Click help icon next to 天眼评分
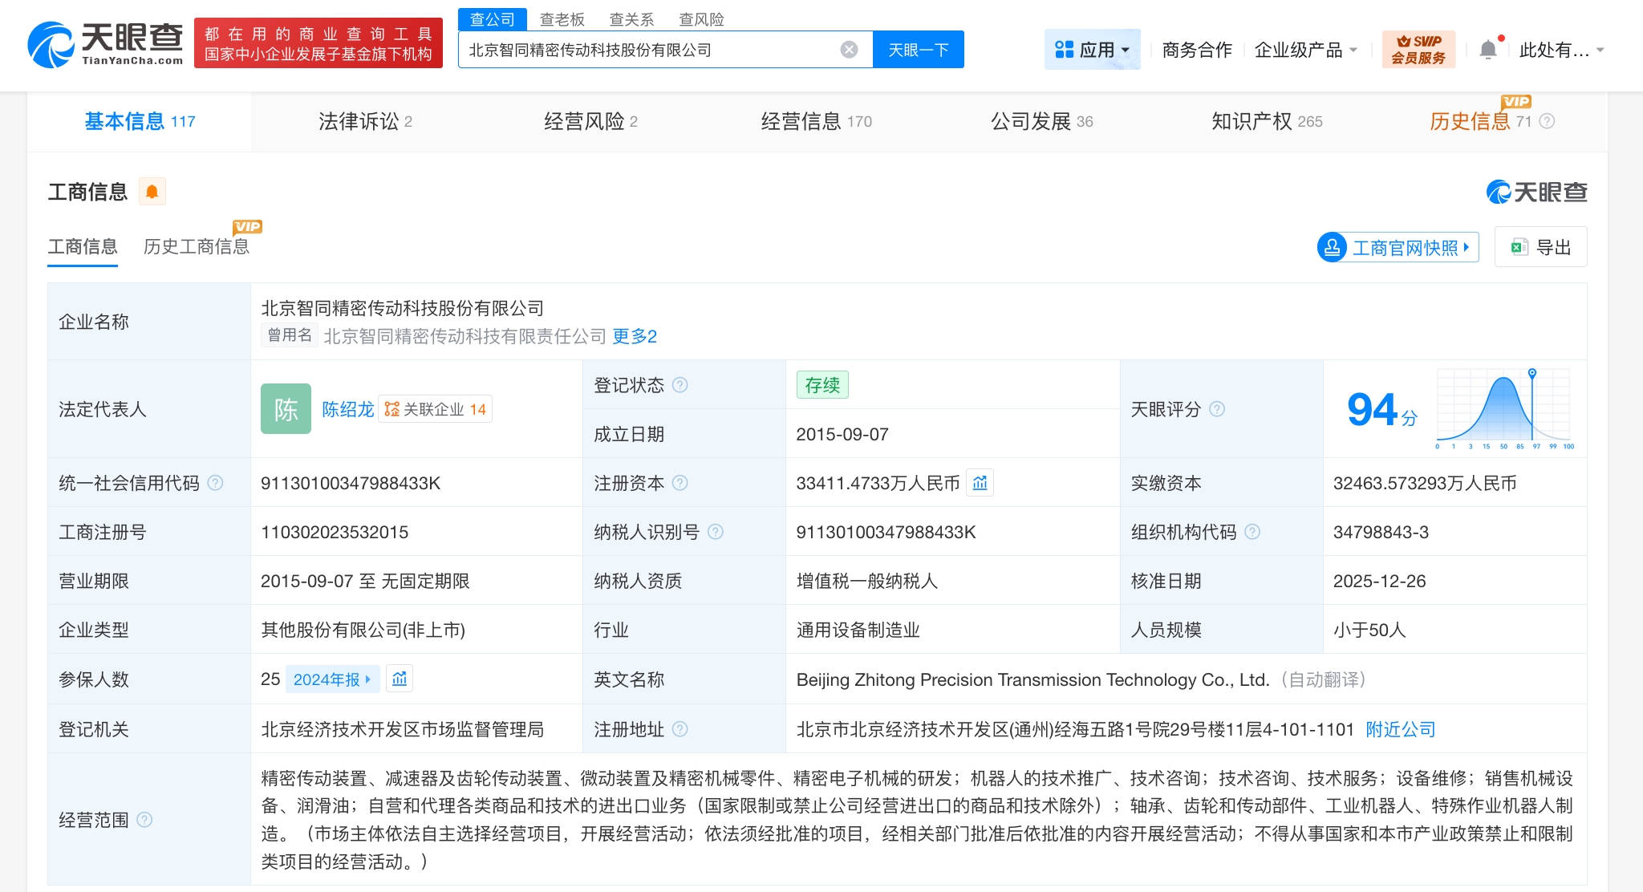 pyautogui.click(x=1217, y=409)
